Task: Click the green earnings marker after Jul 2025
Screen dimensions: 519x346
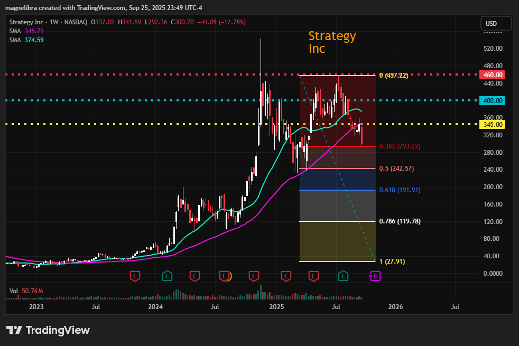Action: tap(343, 276)
